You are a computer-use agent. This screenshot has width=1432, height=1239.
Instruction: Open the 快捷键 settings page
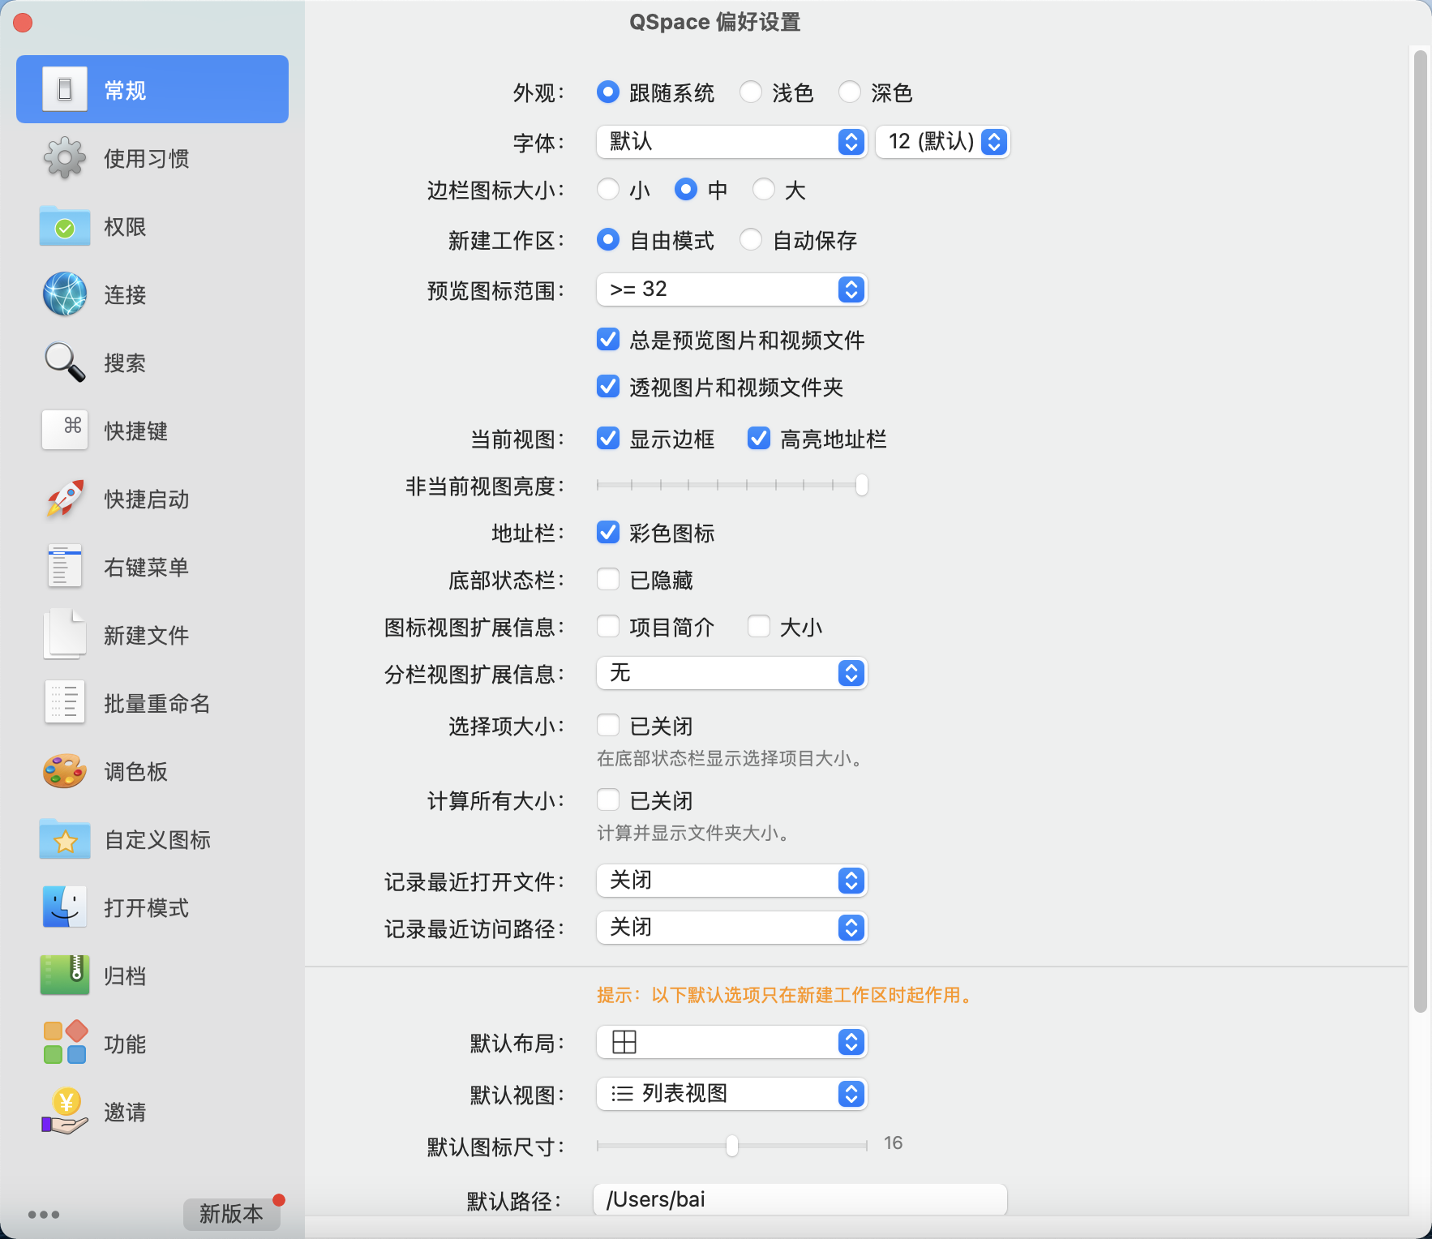[x=152, y=430]
